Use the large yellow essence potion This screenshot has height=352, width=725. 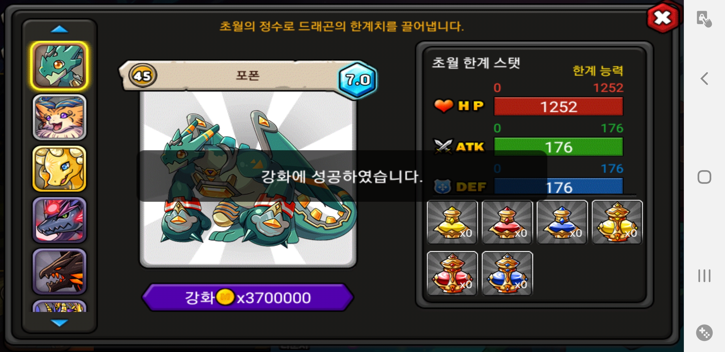click(617, 222)
